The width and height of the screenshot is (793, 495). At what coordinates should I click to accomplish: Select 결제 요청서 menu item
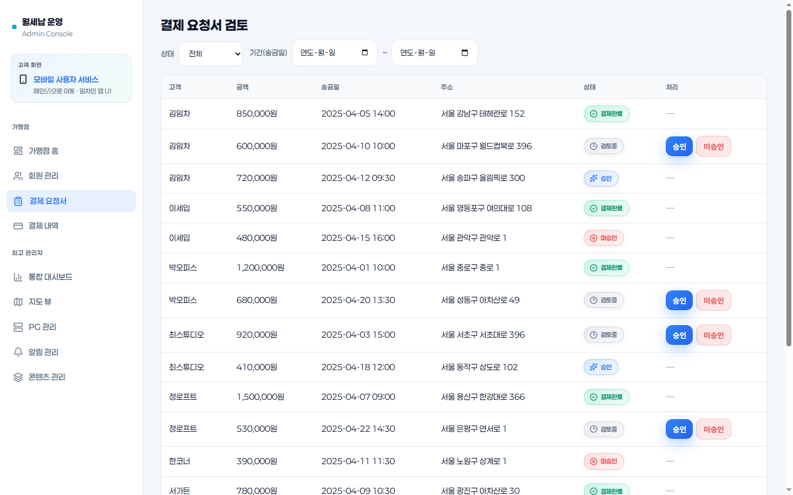(x=71, y=201)
